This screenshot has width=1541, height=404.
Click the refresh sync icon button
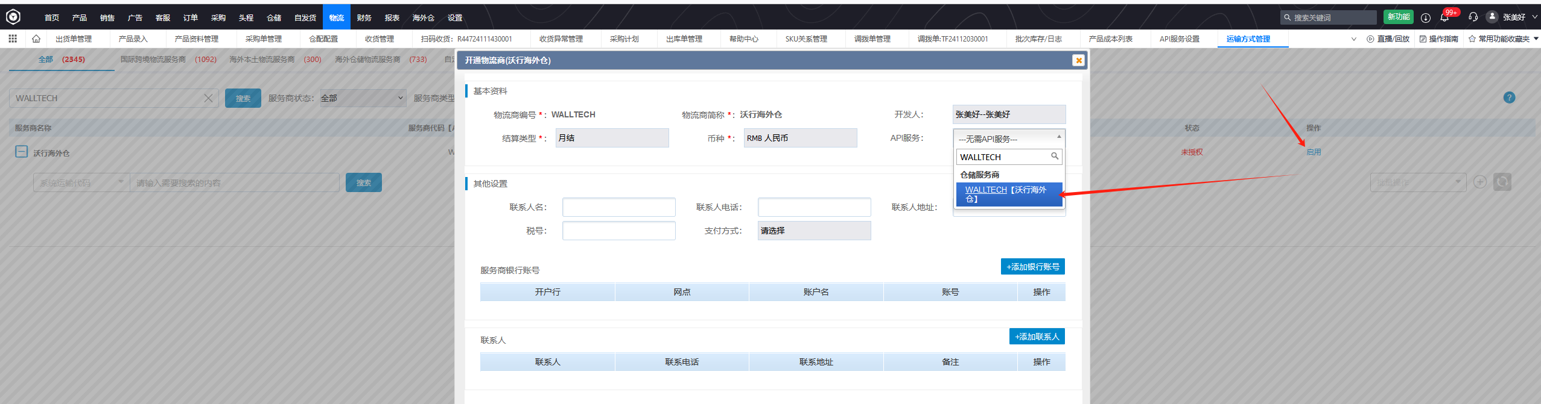[x=1502, y=182]
